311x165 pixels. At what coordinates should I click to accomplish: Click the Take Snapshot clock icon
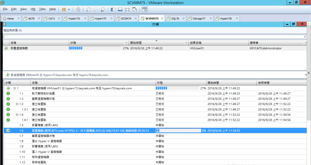89,9
